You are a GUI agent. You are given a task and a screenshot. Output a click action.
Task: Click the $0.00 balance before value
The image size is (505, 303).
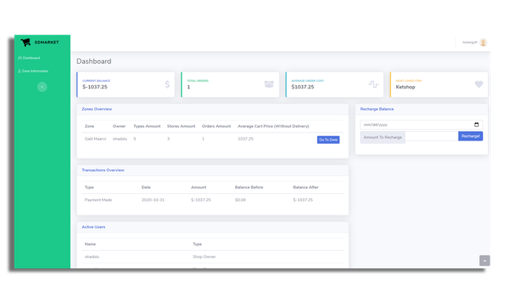[x=240, y=200]
